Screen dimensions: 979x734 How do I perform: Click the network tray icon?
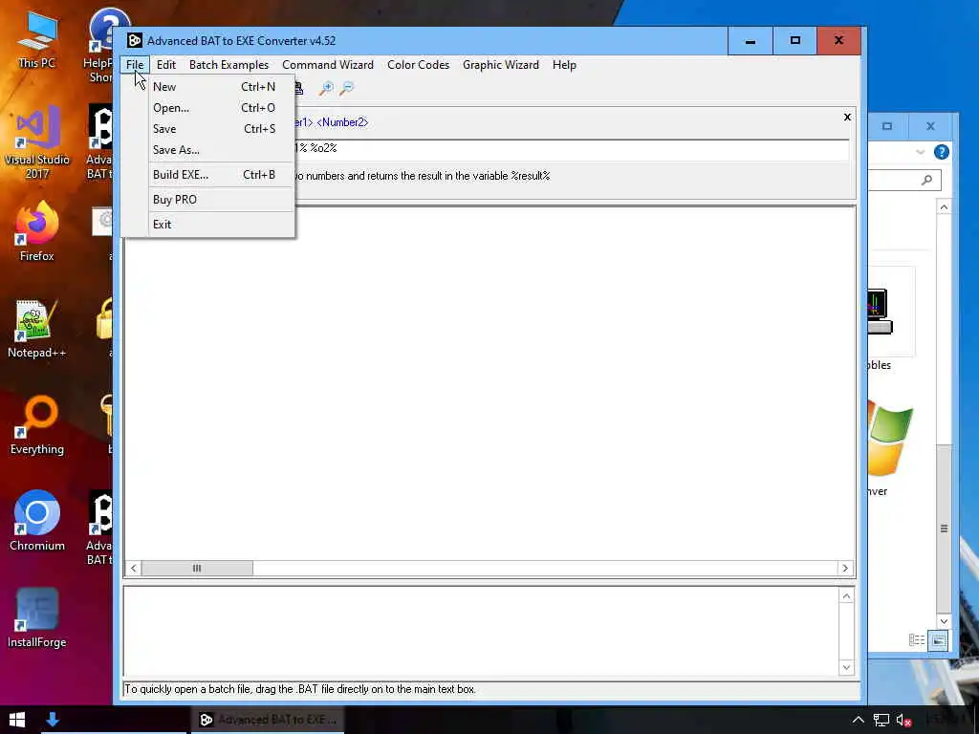click(x=881, y=721)
